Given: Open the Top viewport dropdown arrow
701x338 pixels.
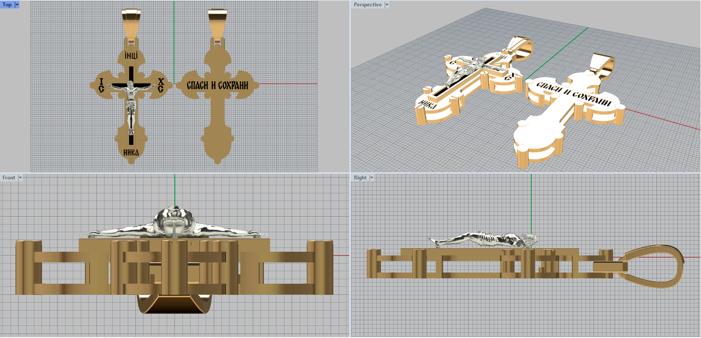Looking at the screenshot, I should [x=17, y=5].
